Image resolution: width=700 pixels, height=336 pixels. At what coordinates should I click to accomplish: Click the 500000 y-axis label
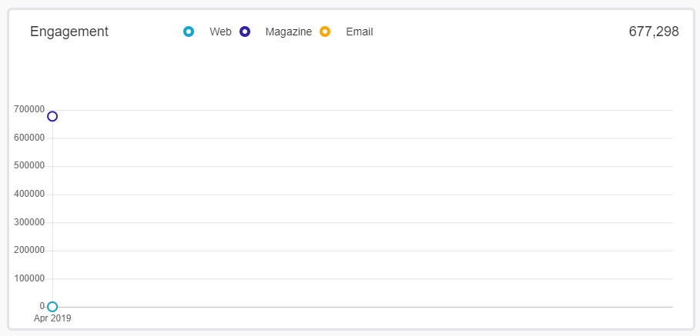pos(28,166)
